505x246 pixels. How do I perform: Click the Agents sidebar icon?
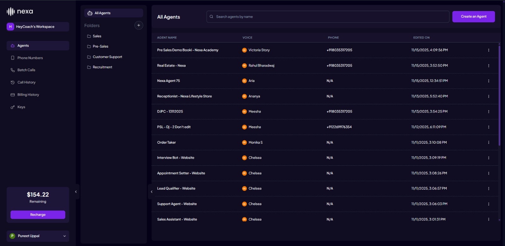pos(13,46)
